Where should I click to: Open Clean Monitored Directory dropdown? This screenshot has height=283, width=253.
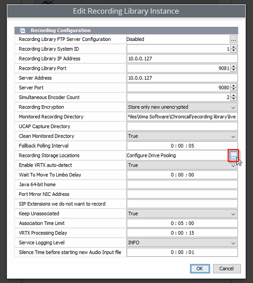[233, 136]
